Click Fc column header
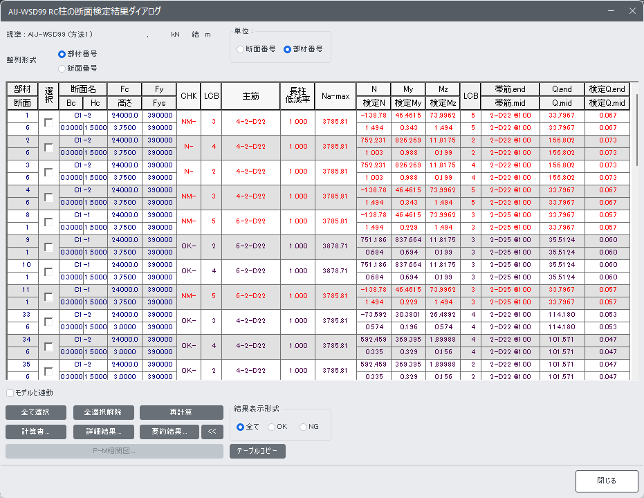Image resolution: width=644 pixels, height=498 pixels. click(x=125, y=89)
